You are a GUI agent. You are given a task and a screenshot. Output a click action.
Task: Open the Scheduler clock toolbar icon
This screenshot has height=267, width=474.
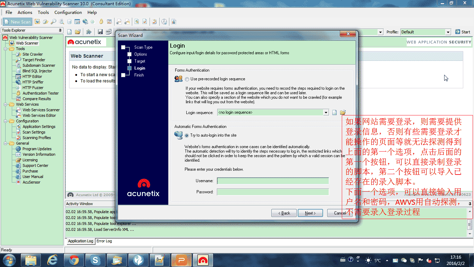pyautogui.click(x=164, y=22)
